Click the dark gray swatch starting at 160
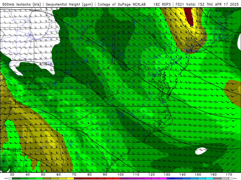This screenshot has width=241, height=180. (x=217, y=178)
